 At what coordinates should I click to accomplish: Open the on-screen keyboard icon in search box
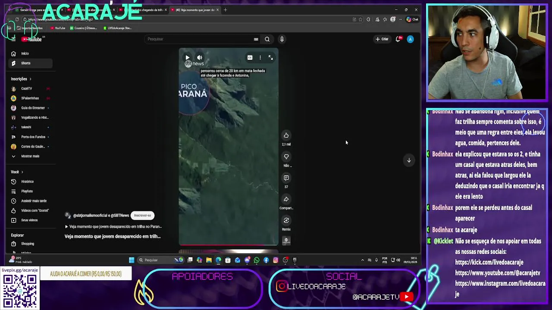coord(256,39)
